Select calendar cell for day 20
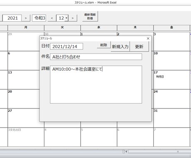This screenshot has width=191, height=158. point(24,99)
